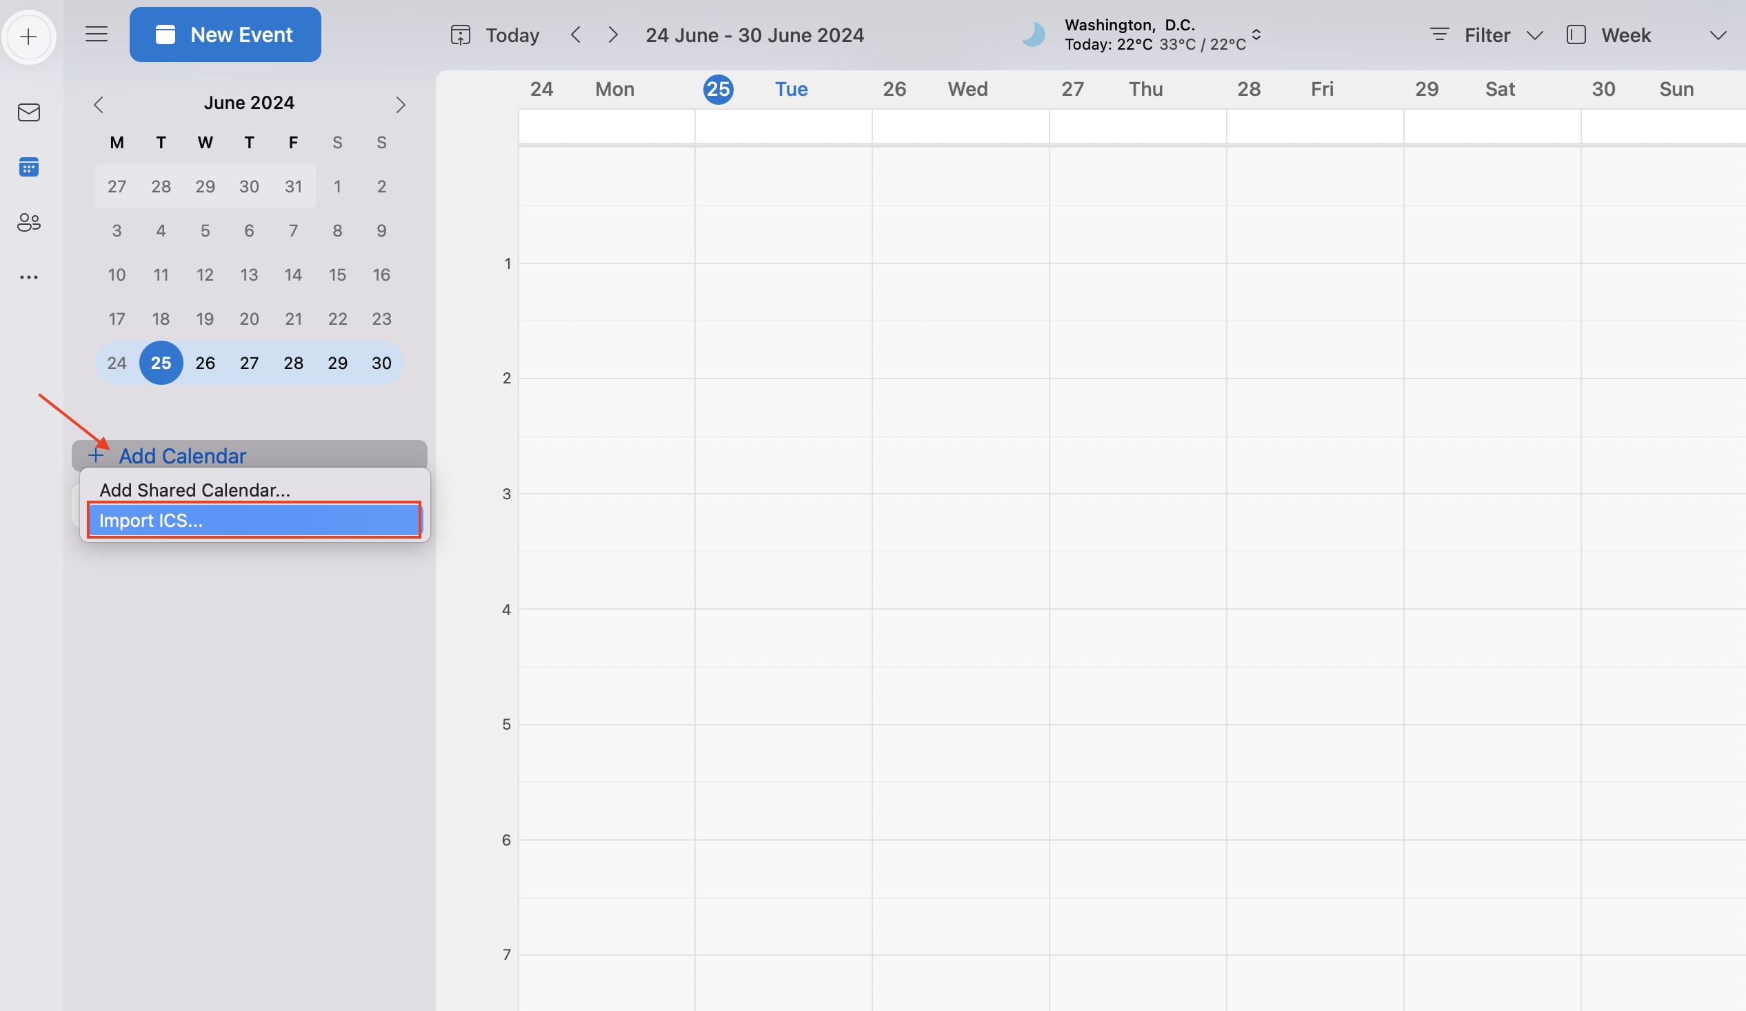Open People from the sidebar
This screenshot has height=1011, width=1746.
pos(28,223)
